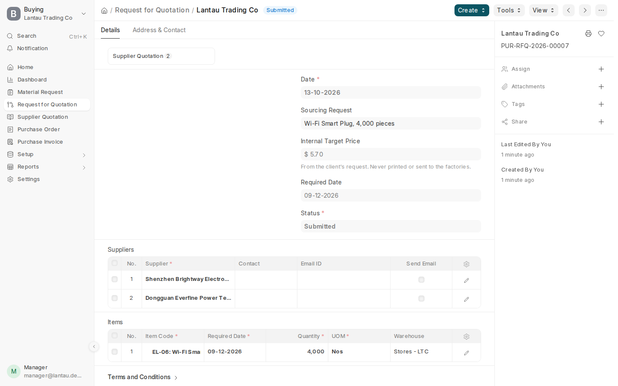Select Shenzhen Brightway row checkbox
Image resolution: width=618 pixels, height=386 pixels.
click(115, 279)
